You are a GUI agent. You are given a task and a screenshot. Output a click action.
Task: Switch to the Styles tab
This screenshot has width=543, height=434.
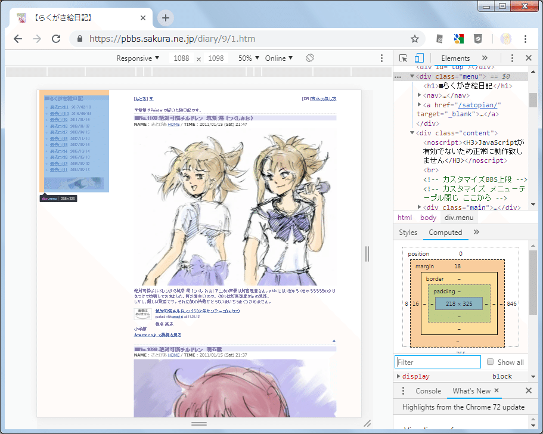[x=408, y=232]
